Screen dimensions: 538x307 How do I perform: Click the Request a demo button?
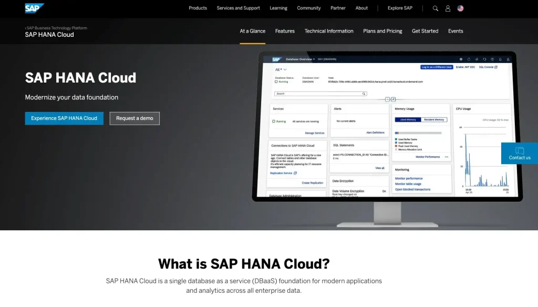point(134,118)
